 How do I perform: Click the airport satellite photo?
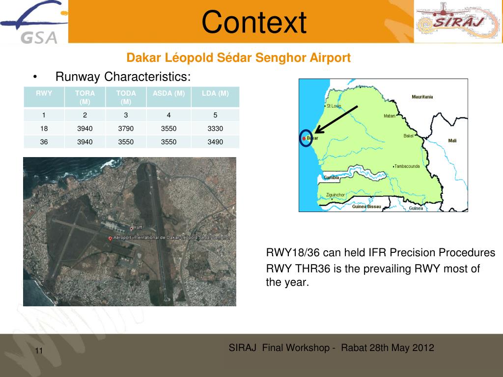[x=130, y=232]
